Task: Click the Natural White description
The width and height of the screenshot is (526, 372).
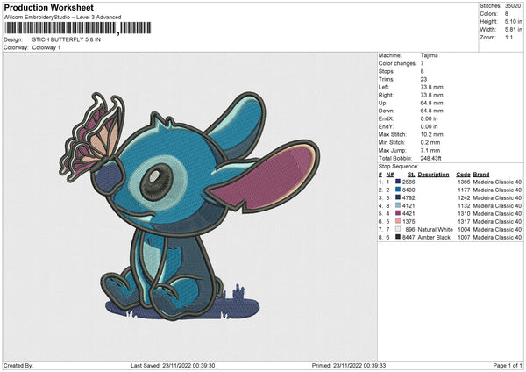Action: click(x=436, y=229)
